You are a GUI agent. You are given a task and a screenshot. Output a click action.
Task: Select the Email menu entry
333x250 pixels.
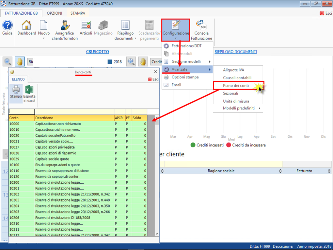[176, 85]
